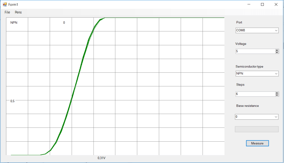
Task: Open the Pens menu
Action: pos(18,12)
